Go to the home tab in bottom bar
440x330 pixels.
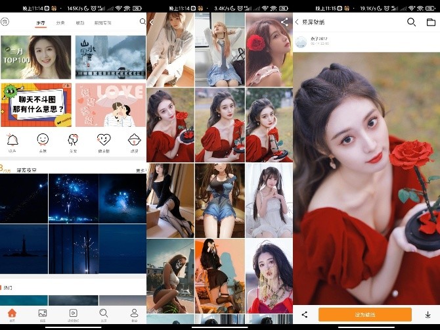[x=12, y=314]
